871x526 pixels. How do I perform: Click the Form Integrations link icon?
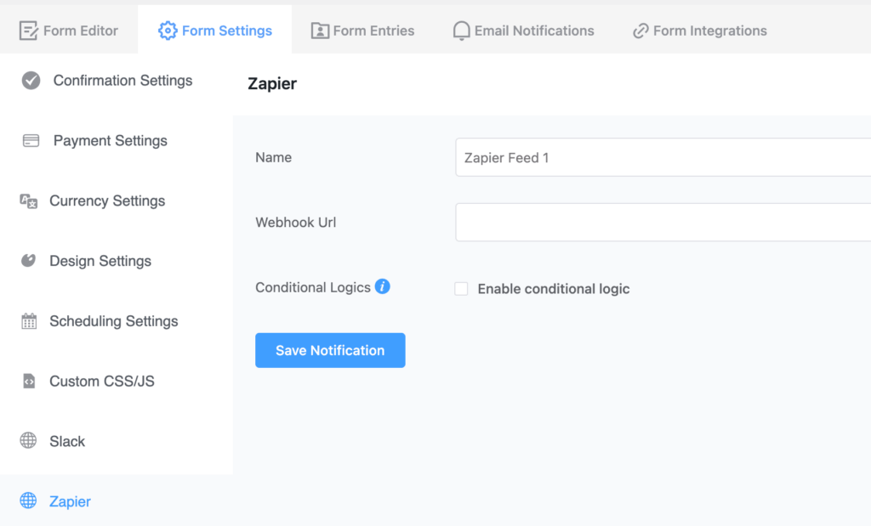[x=640, y=30]
